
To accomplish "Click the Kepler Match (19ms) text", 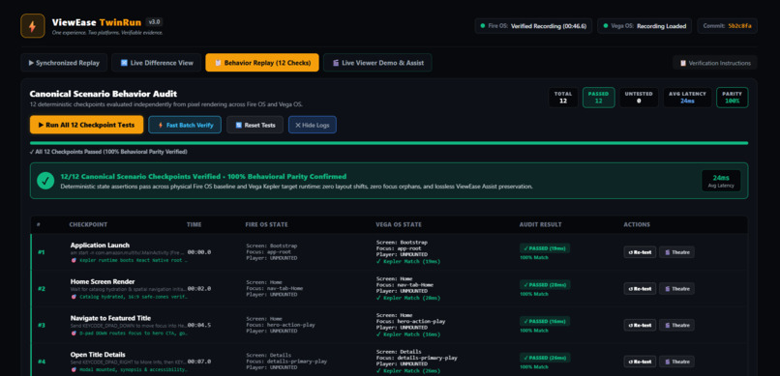I will 408,261.
